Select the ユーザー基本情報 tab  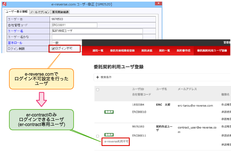click(17, 12)
